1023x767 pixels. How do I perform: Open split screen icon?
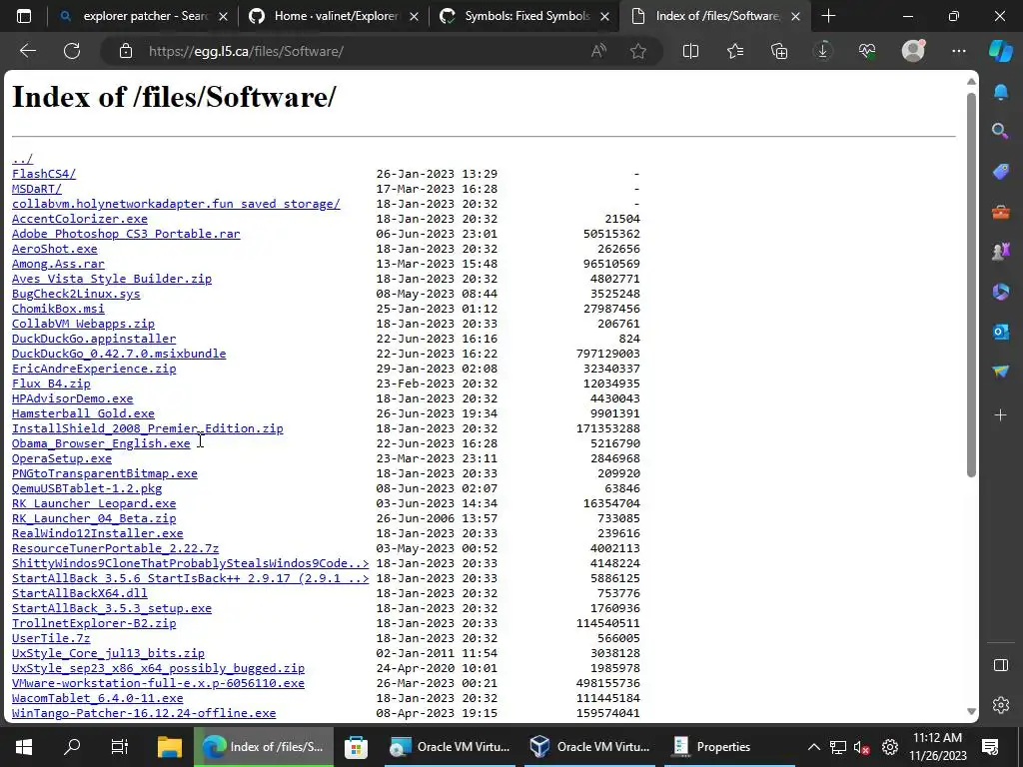click(x=690, y=51)
